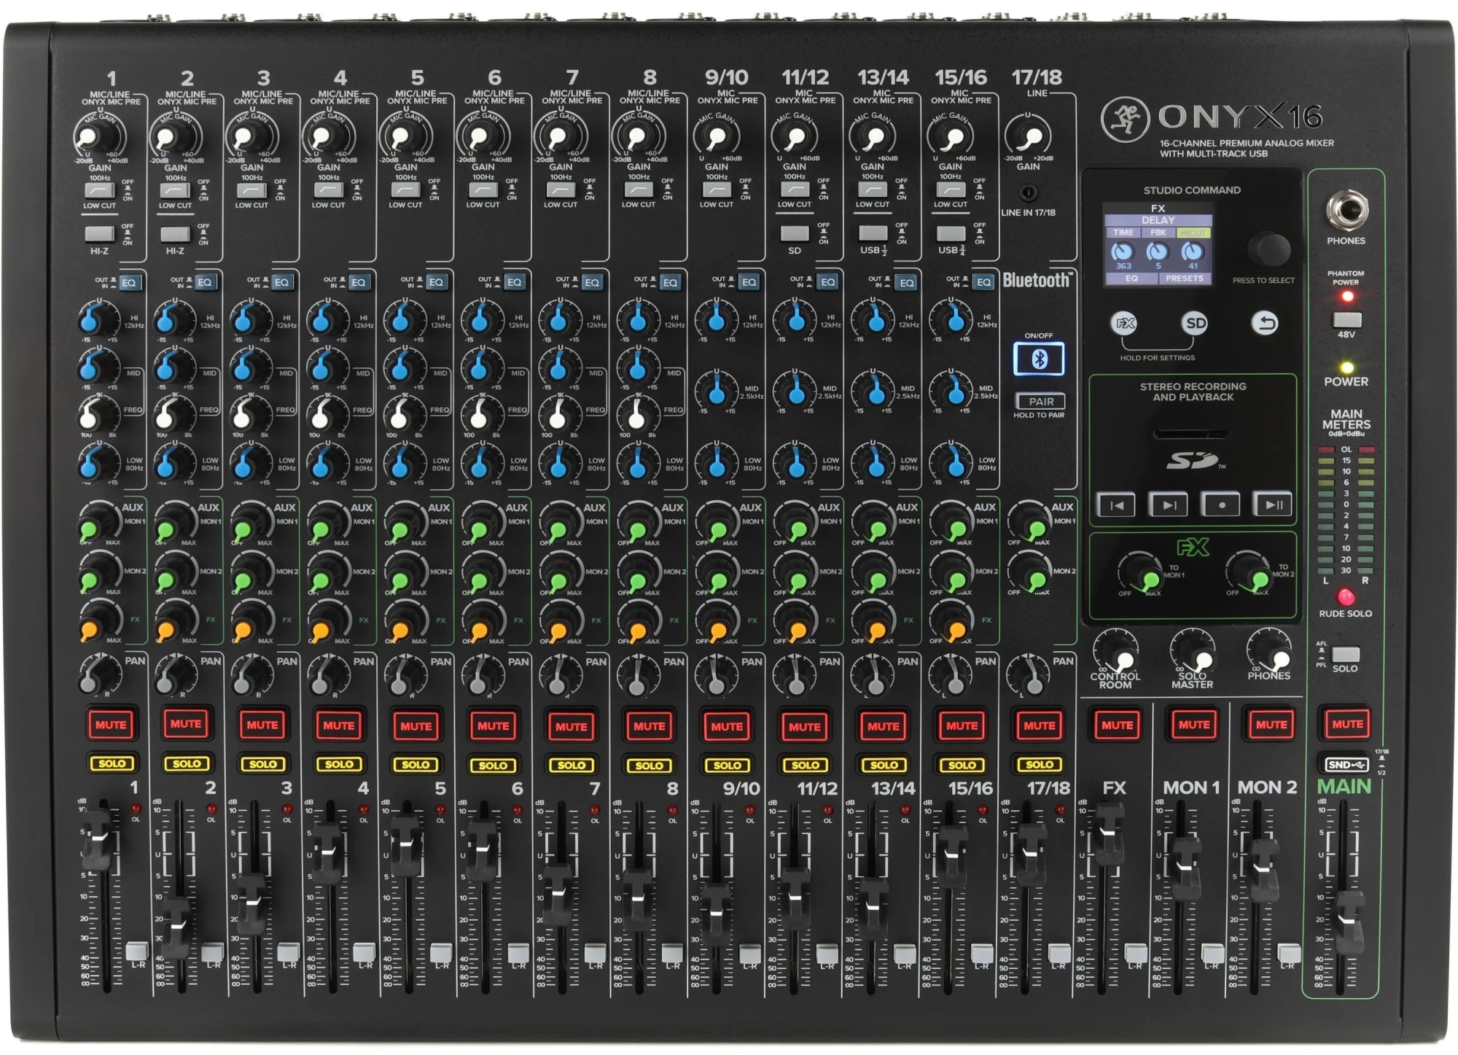The width and height of the screenshot is (1458, 1055).
Task: Toggle the AFL/PFL SOLO switch
Action: coord(1345,653)
